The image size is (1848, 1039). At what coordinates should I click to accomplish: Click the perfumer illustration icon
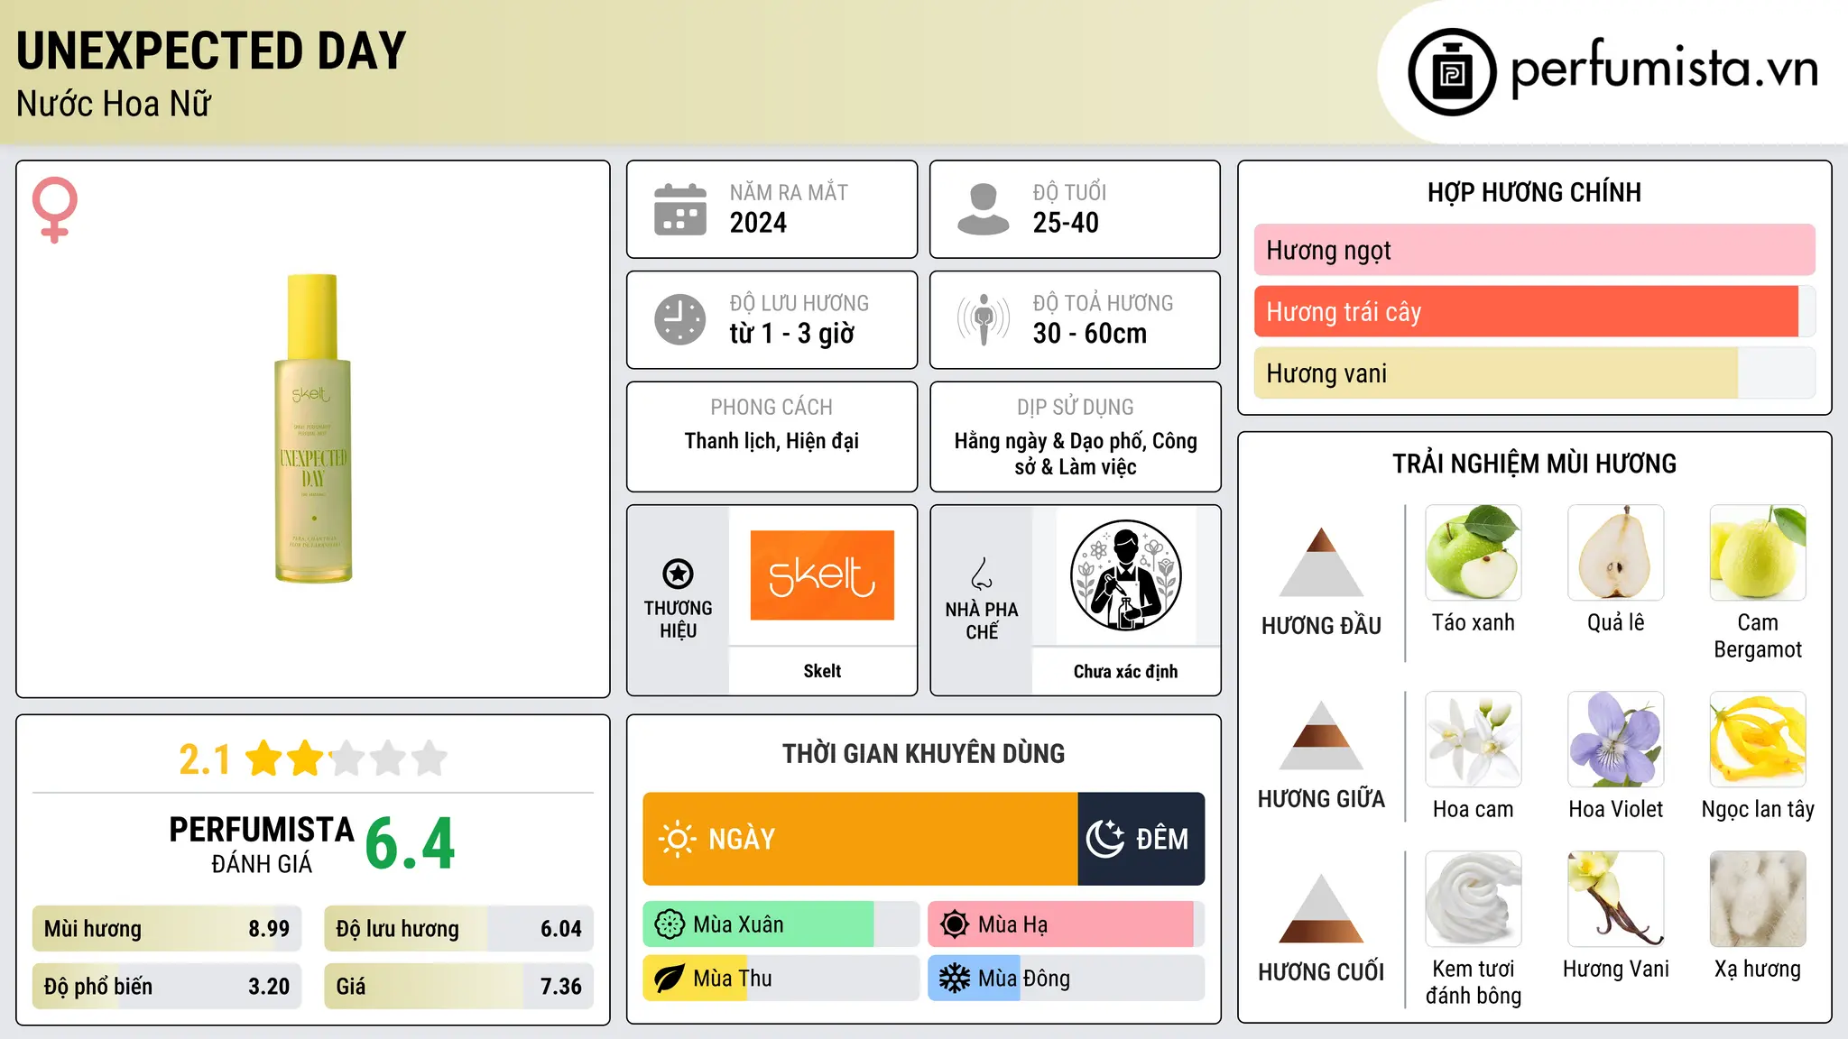1125,575
